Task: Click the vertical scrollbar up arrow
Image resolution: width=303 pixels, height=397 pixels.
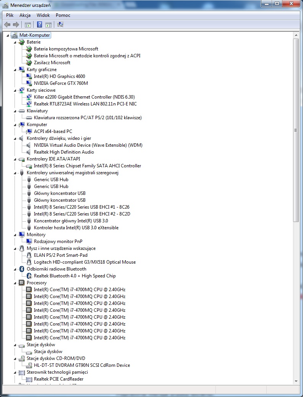Action: coord(296,35)
